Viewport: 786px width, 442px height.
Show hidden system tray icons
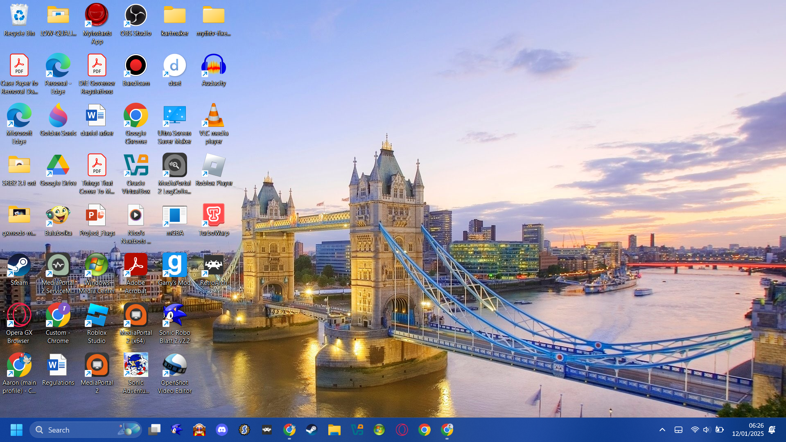pyautogui.click(x=662, y=430)
